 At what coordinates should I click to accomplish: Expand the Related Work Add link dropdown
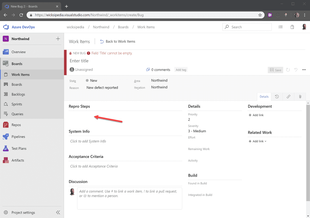257,141
